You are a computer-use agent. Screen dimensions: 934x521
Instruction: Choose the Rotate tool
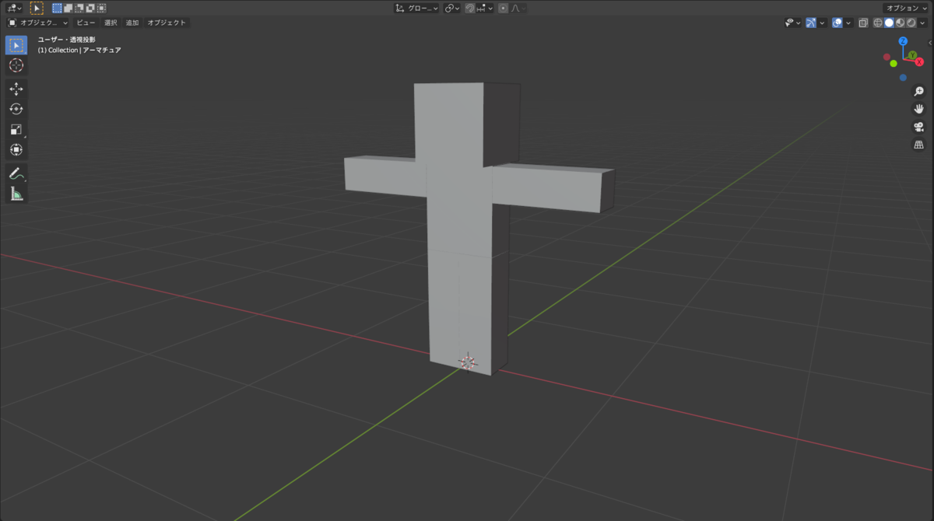[x=16, y=109]
